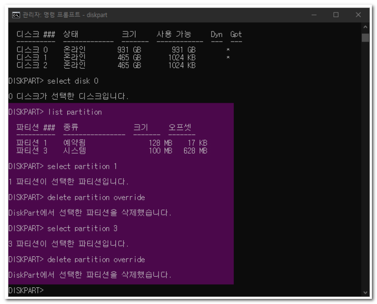This screenshot has height=304, width=377.
Task: Click the 'Gpt' column header
Action: point(236,34)
